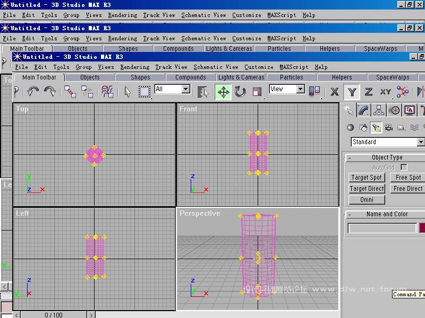Open Select by Name list icon

202,92
